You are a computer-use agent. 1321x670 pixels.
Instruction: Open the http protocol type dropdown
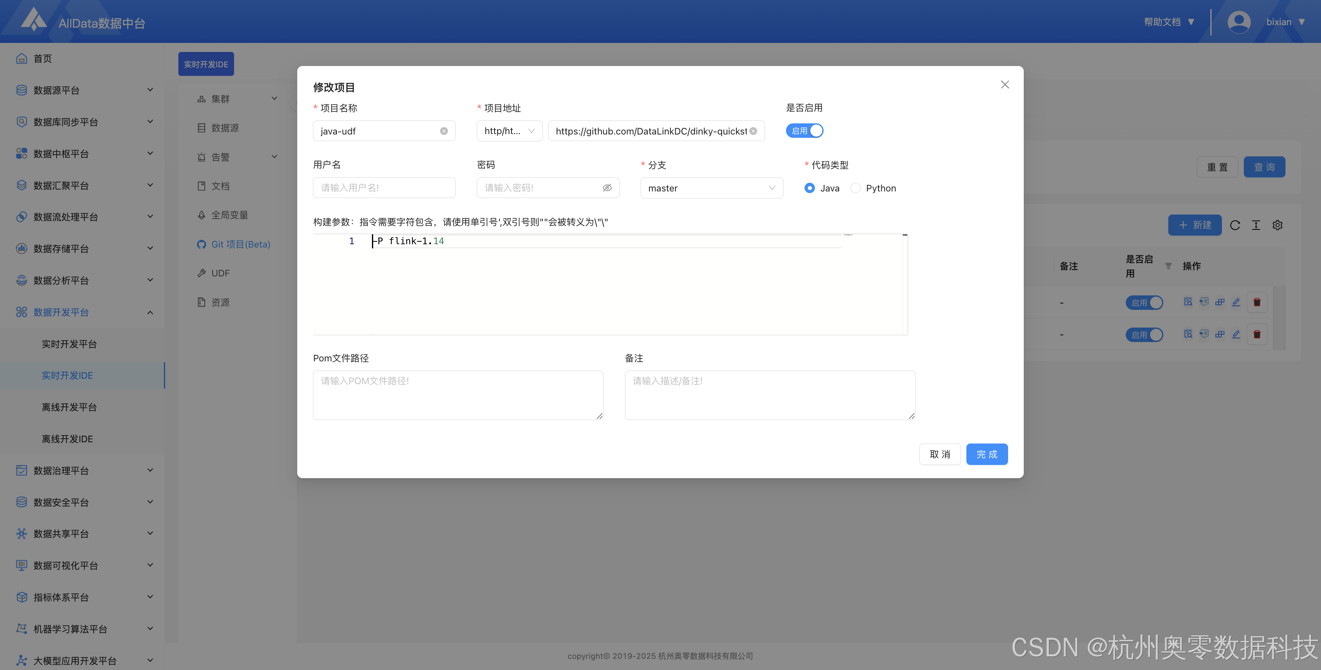point(509,131)
